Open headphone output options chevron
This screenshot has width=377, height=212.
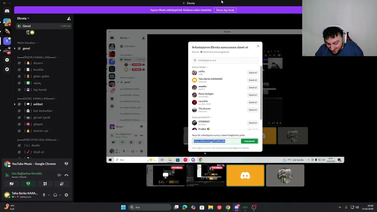pyautogui.click(x=60, y=195)
